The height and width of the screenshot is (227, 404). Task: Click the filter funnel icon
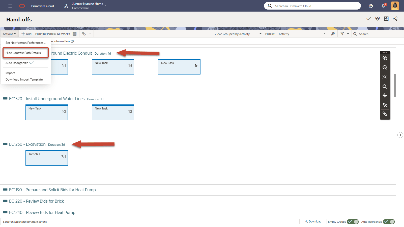tap(342, 34)
